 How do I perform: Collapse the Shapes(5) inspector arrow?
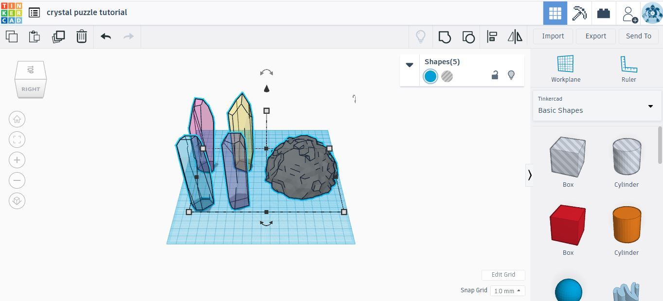tap(410, 65)
